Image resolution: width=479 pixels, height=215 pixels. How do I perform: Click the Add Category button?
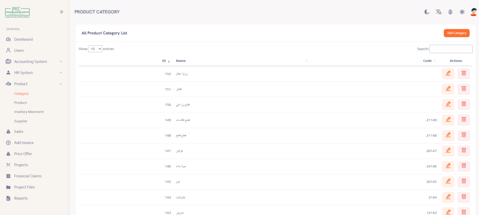point(456,33)
